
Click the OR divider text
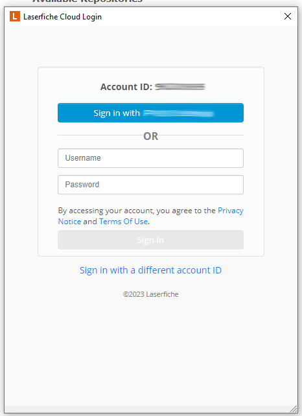point(151,136)
